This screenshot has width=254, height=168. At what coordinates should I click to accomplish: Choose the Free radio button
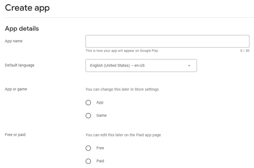88,148
